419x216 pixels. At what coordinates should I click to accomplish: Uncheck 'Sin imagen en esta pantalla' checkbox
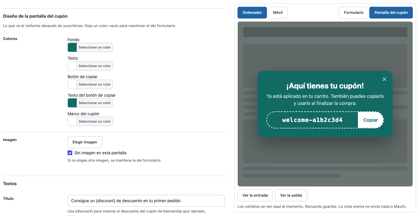point(70,153)
